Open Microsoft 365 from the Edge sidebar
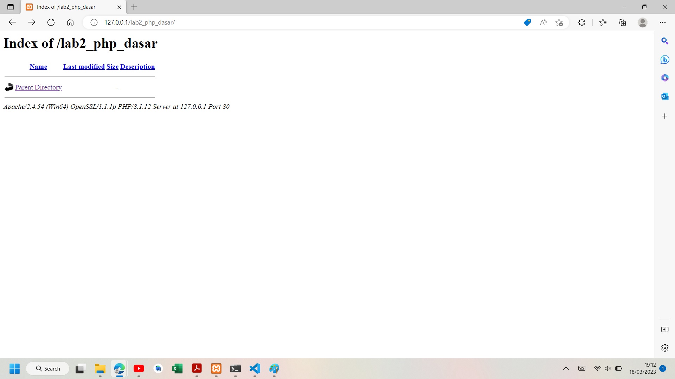This screenshot has height=379, width=675. [x=665, y=78]
